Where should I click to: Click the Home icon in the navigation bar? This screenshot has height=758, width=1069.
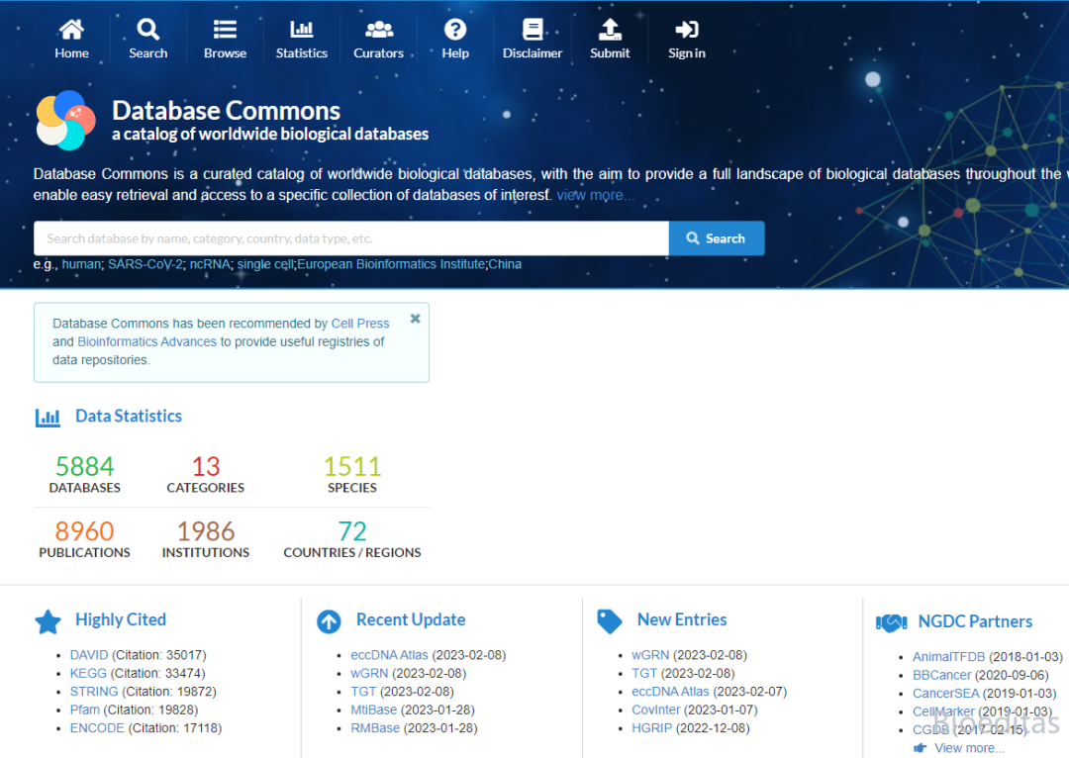(x=71, y=31)
